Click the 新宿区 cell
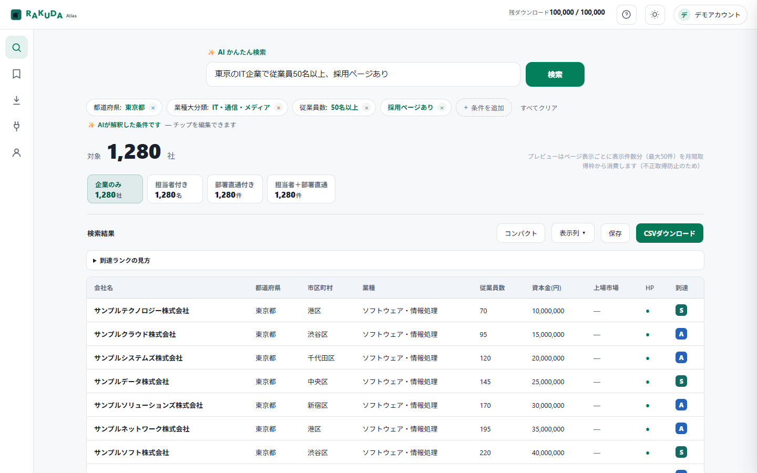 (x=318, y=405)
